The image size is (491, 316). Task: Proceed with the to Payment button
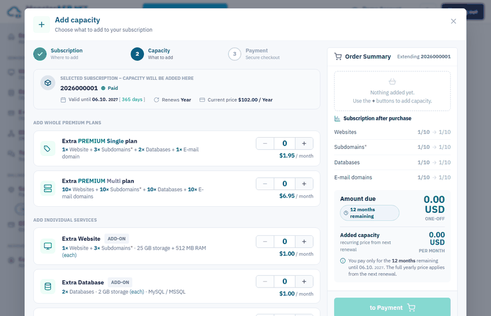392,307
